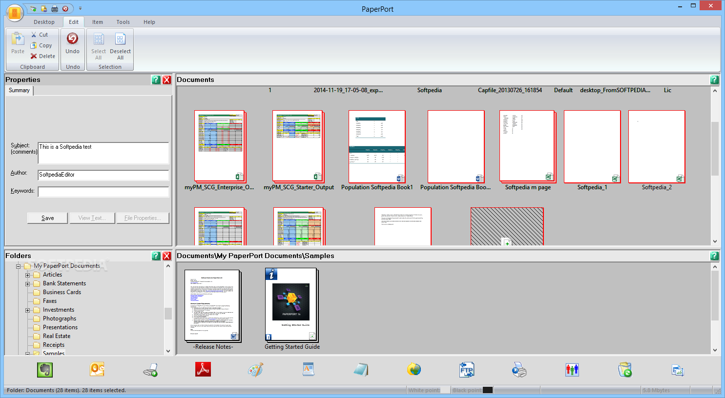Click the form typer icon in bottom bar
Viewport: 725px width, 398px height.
[x=678, y=371]
